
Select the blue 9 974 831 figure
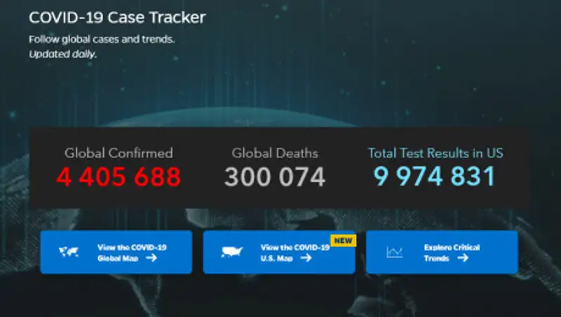click(435, 177)
